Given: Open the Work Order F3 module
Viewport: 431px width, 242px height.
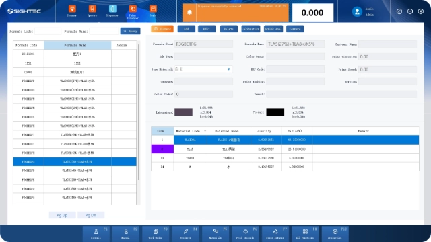Looking at the screenshot, I should 156,233.
